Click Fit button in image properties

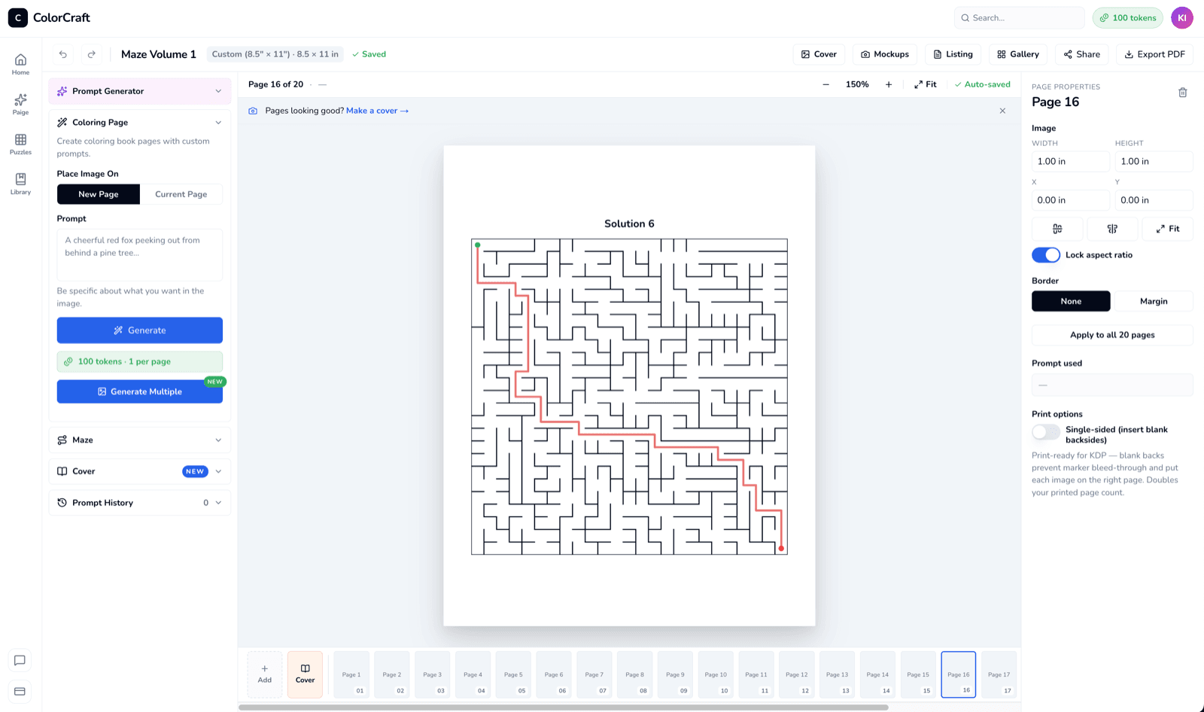[1168, 229]
